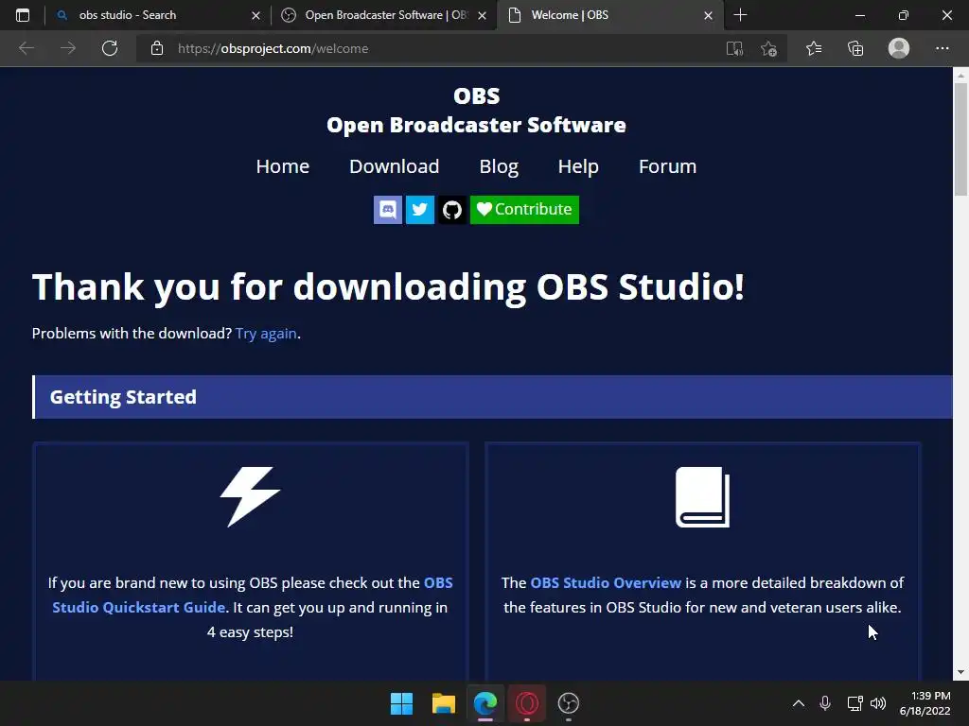
Task: Switch to the obs studio - Search tab
Action: (158, 15)
